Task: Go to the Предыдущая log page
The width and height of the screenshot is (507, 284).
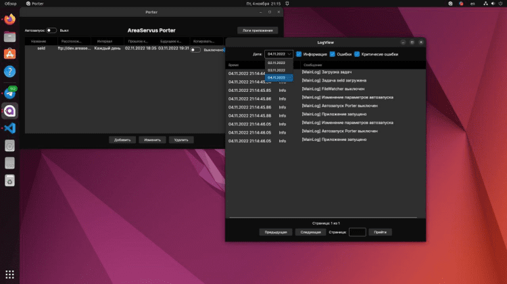Action: pos(276,232)
